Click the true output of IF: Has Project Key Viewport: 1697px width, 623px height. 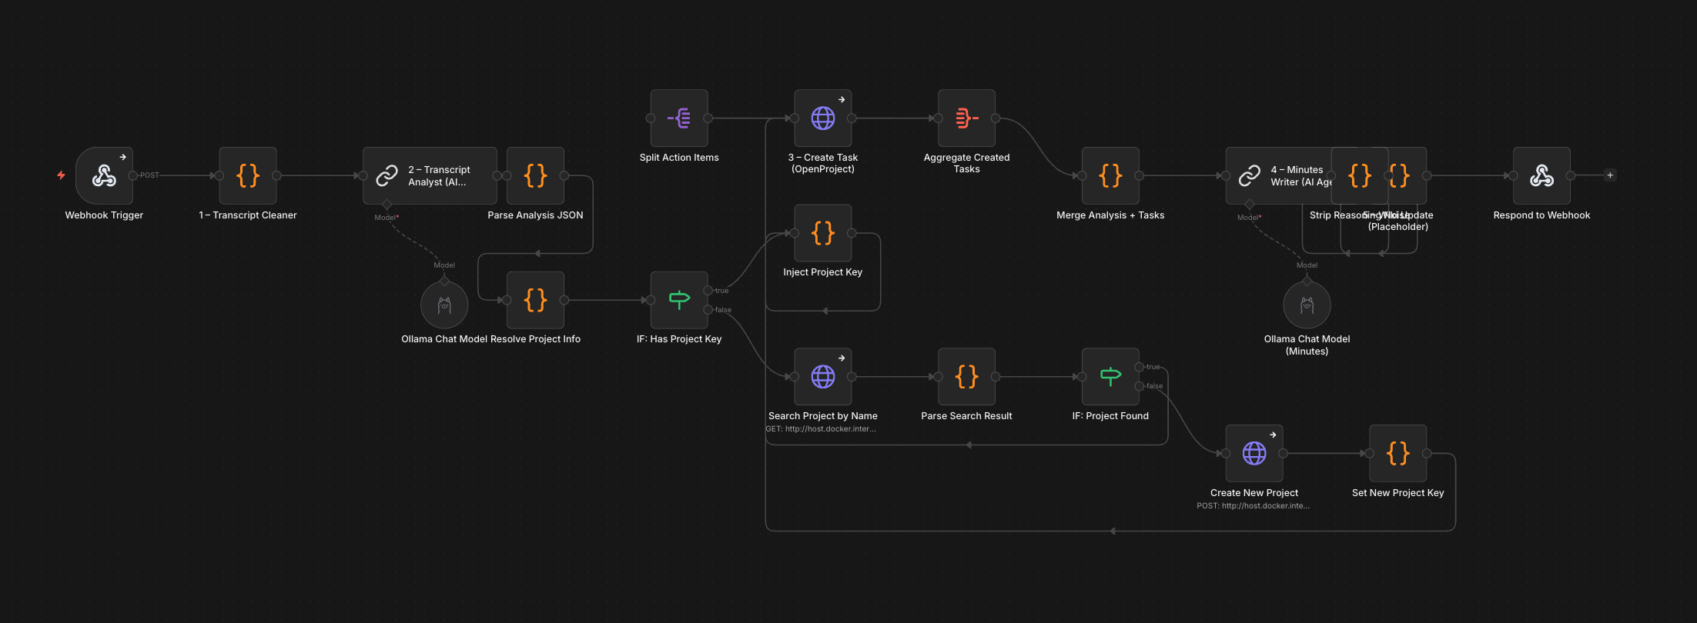tap(708, 291)
